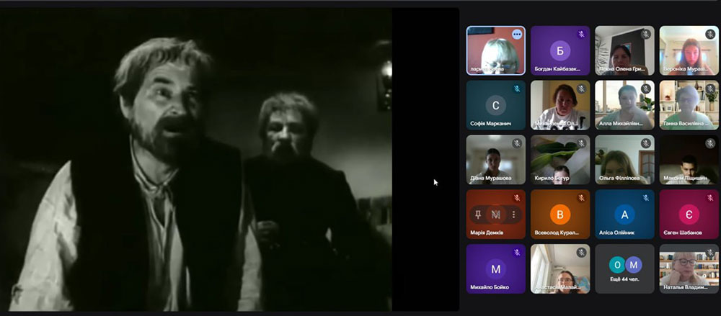Click the name label Аліса Олійник
This screenshot has width=721, height=316.
point(616,233)
